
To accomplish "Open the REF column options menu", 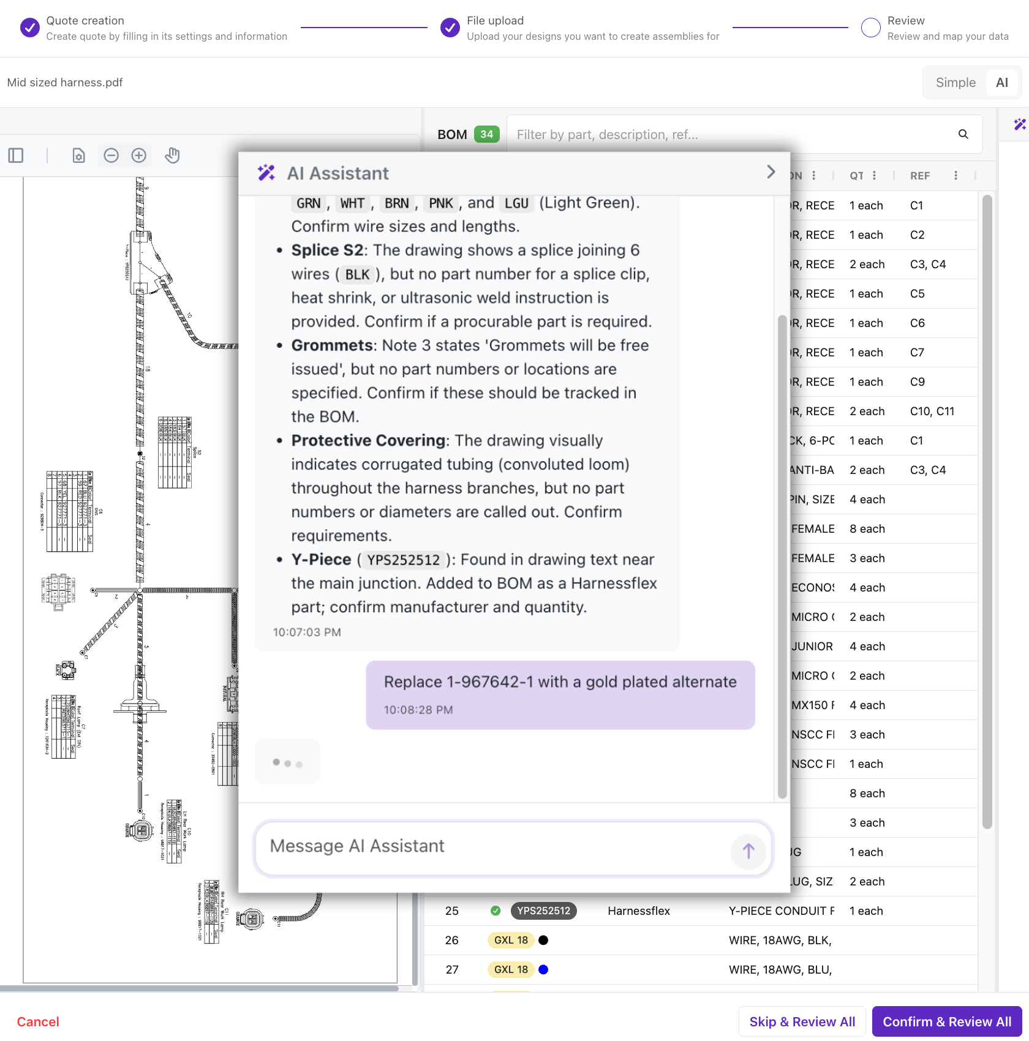I will 956,176.
